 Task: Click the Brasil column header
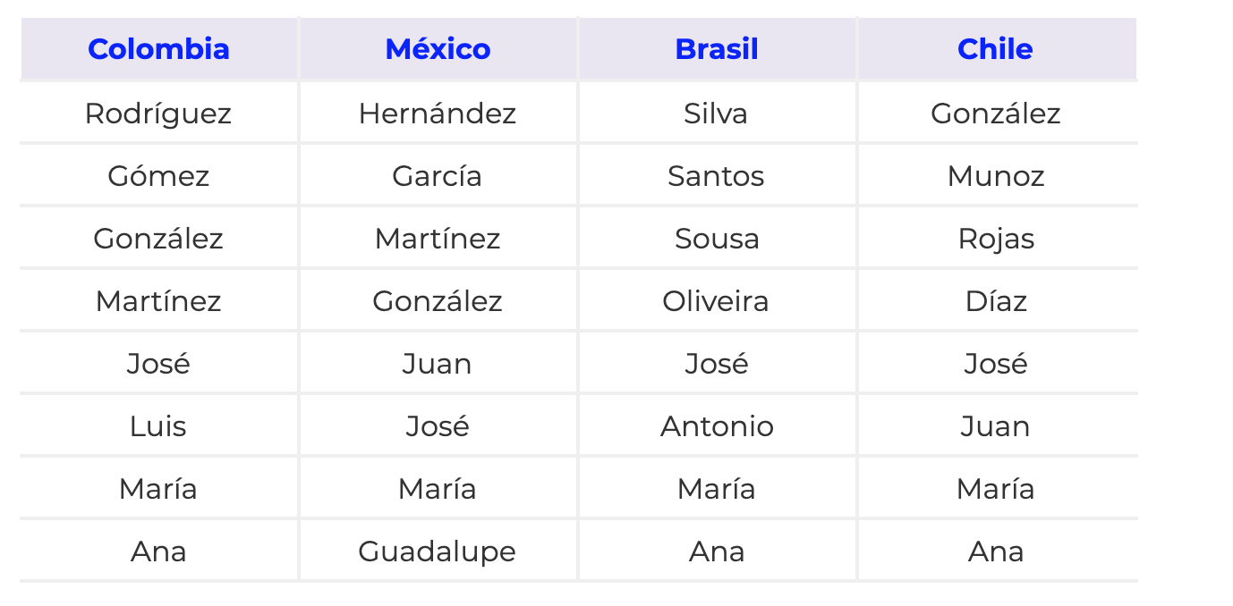[x=717, y=49]
